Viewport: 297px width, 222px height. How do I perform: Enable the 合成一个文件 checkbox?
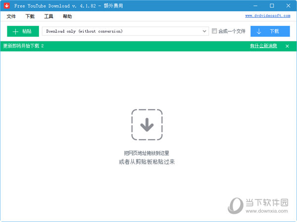pyautogui.click(x=214, y=31)
